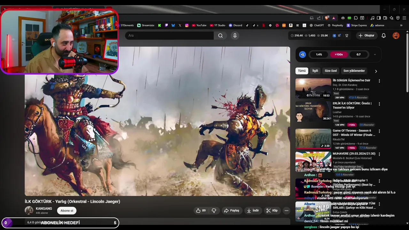
Task: Click the vidIQ trophy icon in header
Action: click(347, 35)
